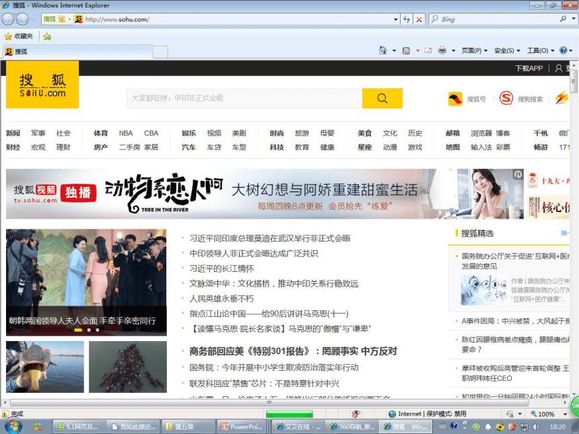Click the browser Forward arrow button
Image resolution: width=579 pixels, height=434 pixels.
(22, 20)
